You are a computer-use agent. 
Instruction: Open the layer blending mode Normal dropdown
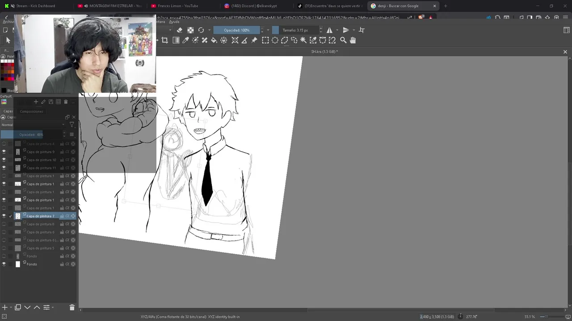point(33,125)
